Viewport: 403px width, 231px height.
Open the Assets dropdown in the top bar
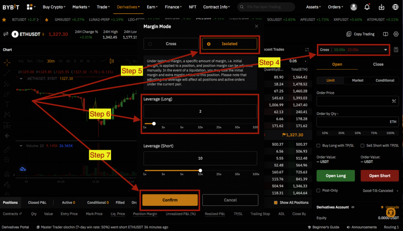click(x=313, y=6)
